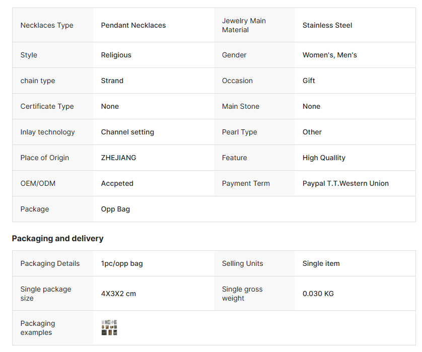The width and height of the screenshot is (422, 352).
Task: Click the Necklaces Type label
Action: (47, 25)
